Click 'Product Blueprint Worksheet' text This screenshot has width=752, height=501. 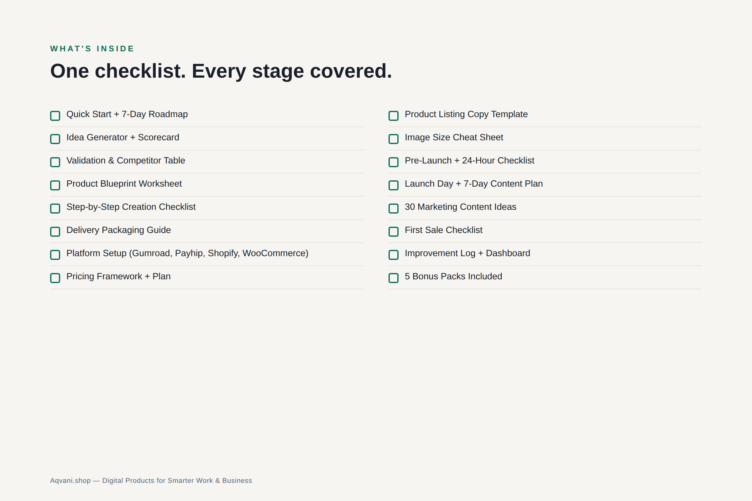(x=124, y=184)
